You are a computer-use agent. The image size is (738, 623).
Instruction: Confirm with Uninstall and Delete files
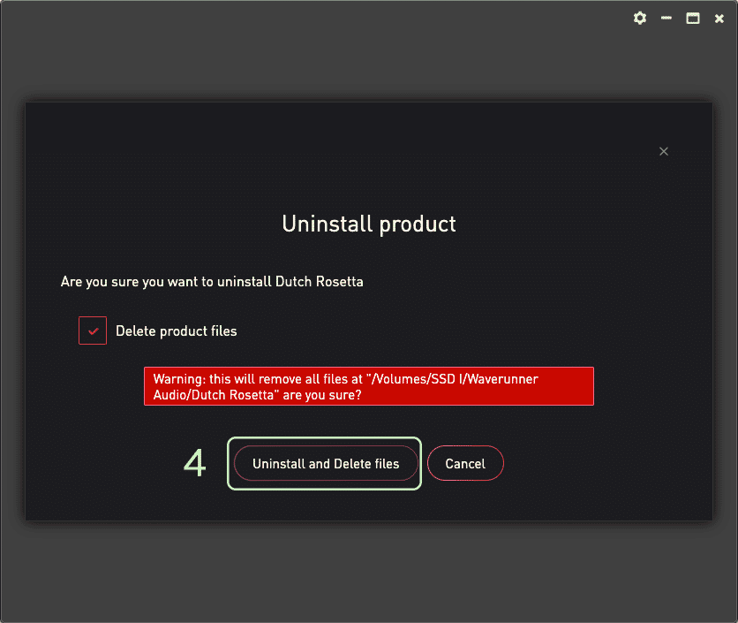pos(326,464)
